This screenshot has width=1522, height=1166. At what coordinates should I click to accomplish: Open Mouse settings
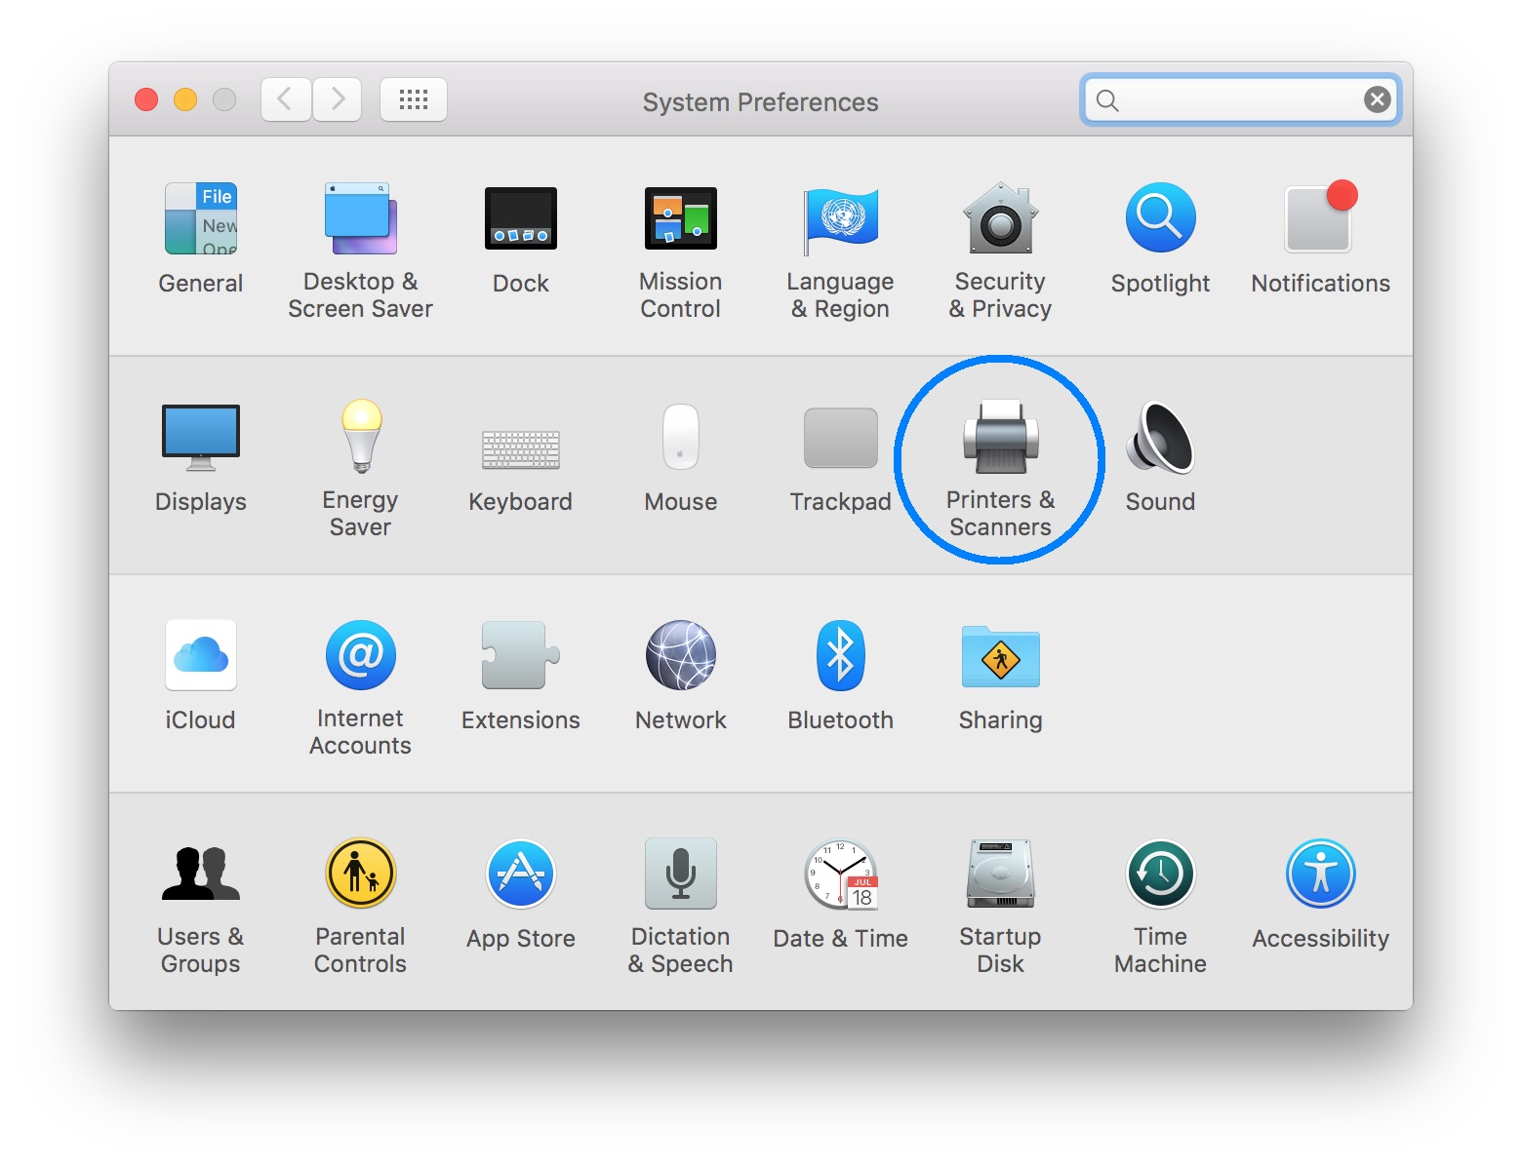(x=681, y=458)
